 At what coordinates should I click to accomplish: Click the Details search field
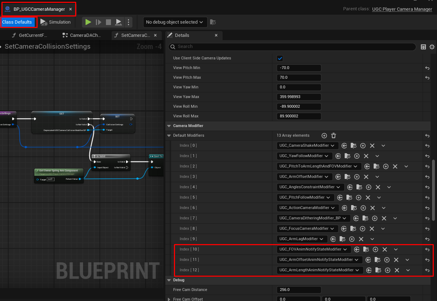(292, 47)
